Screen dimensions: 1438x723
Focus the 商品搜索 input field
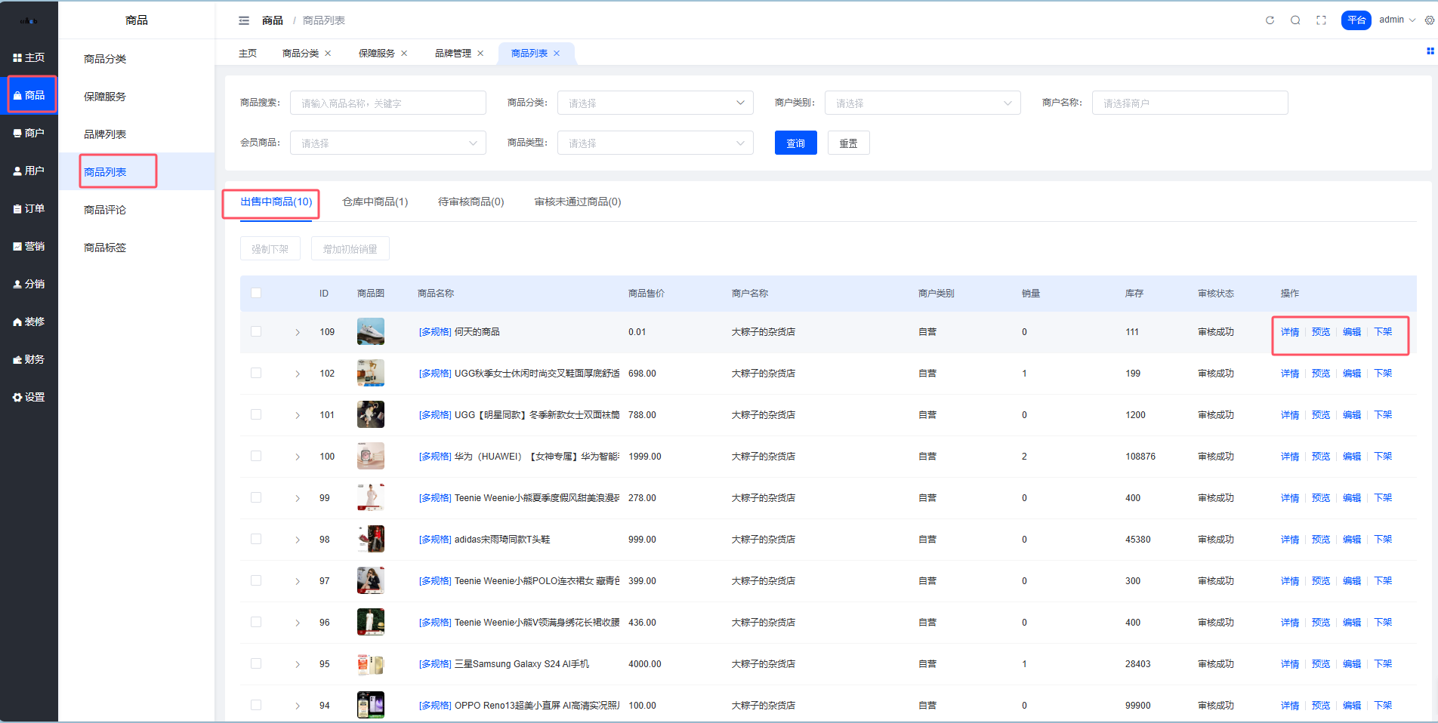(x=387, y=103)
